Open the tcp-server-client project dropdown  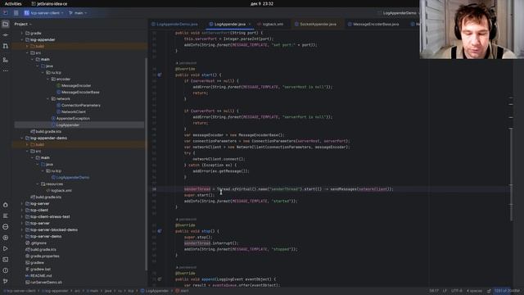point(43,13)
